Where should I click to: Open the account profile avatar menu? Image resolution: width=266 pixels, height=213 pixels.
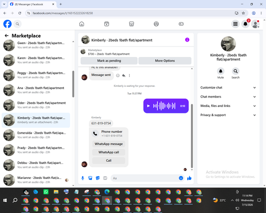coord(255,24)
